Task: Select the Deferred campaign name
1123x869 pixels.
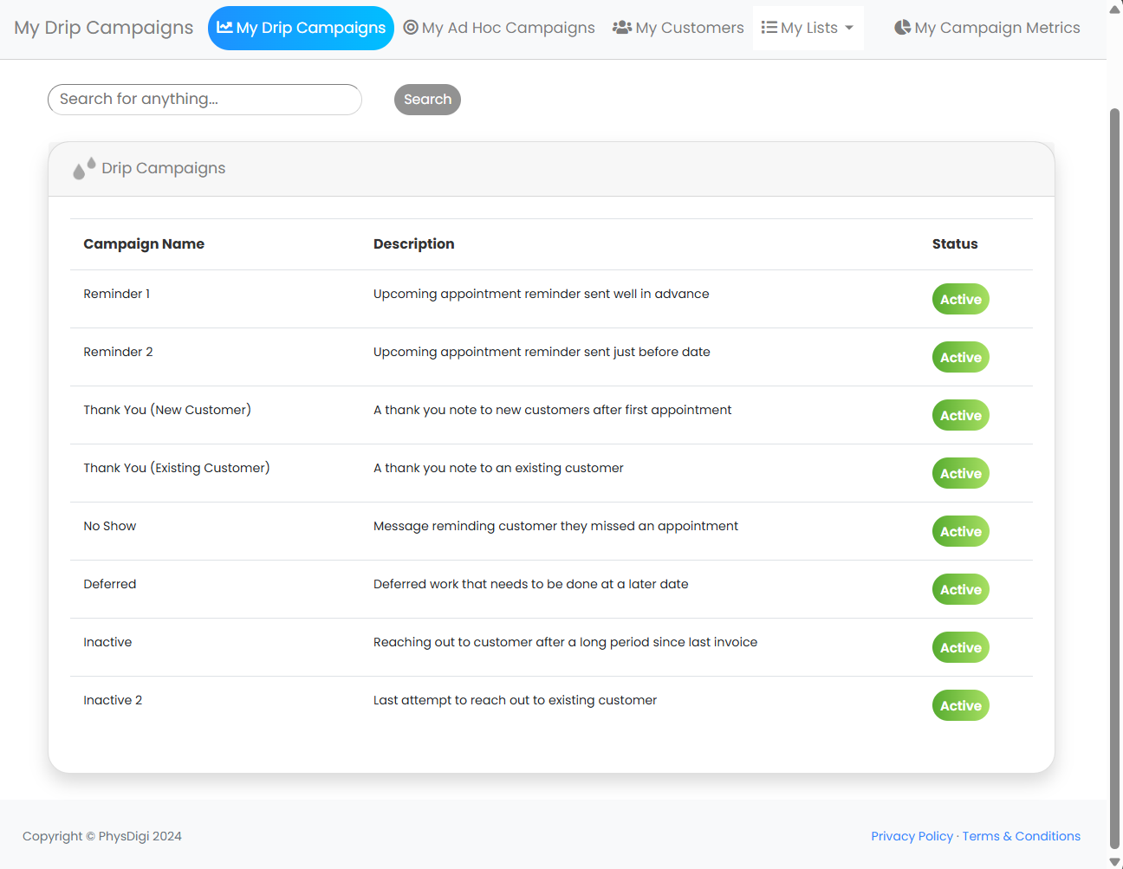Action: tap(110, 584)
